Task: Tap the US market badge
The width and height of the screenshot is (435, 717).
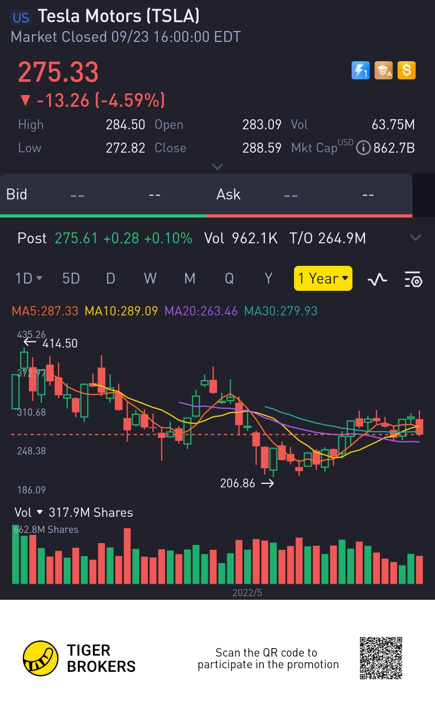Action: tap(21, 18)
